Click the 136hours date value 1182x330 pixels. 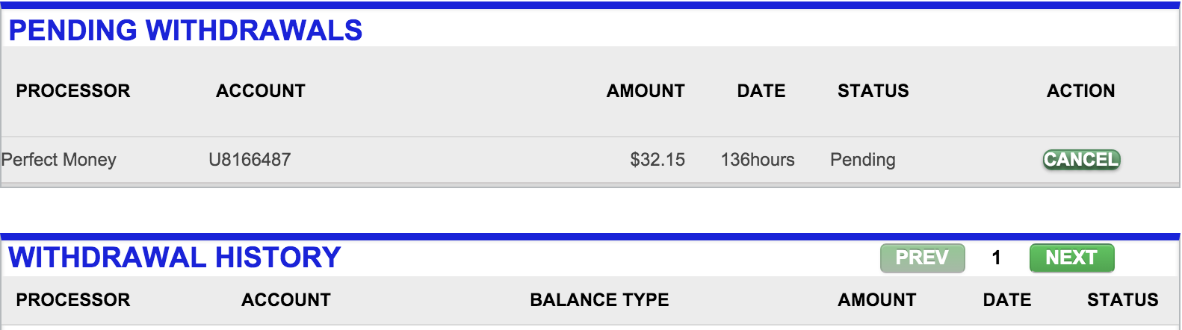click(758, 160)
